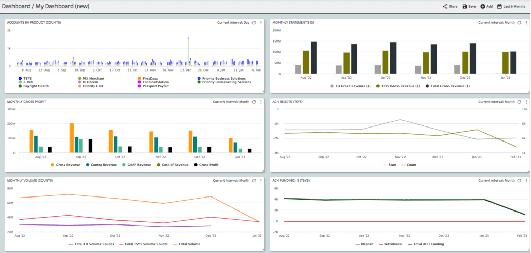Viewport: 531px width, 253px height.
Task: Open Monthly Volume options menu
Action: [261, 181]
